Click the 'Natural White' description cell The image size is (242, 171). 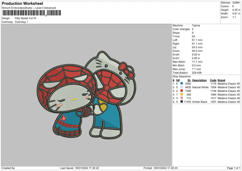[200, 88]
